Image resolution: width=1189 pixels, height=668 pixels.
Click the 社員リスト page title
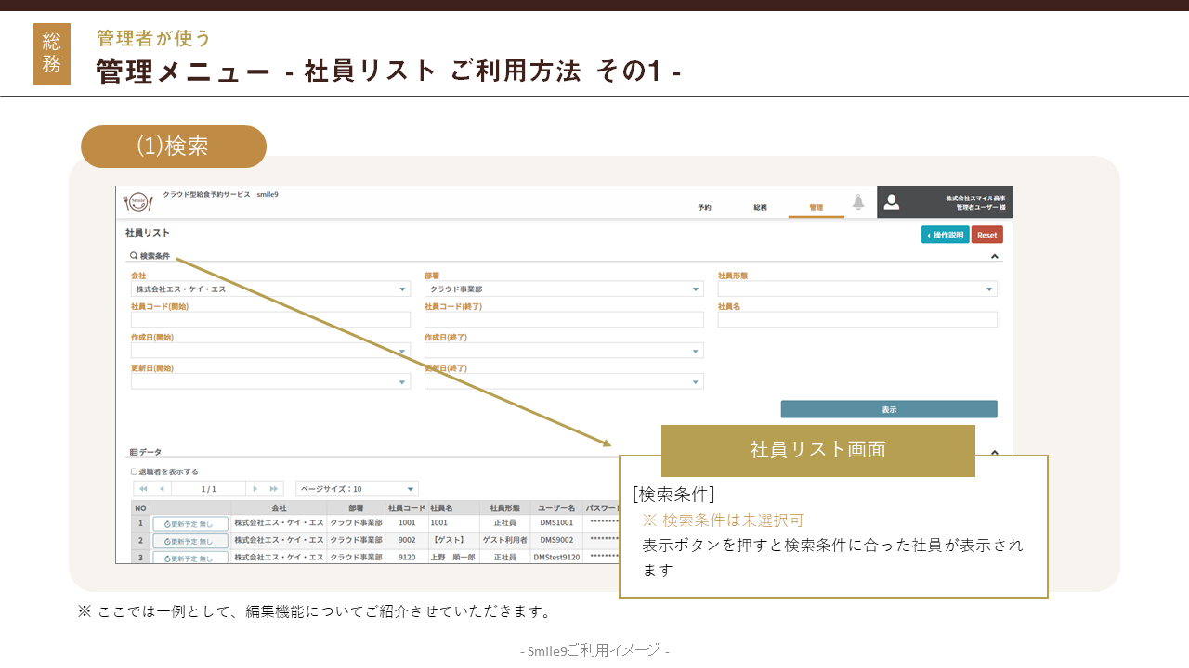148,233
